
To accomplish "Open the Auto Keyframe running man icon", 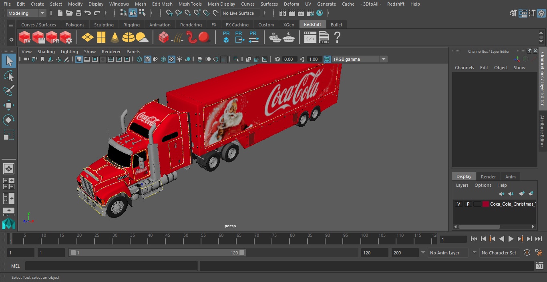I will [x=539, y=253].
